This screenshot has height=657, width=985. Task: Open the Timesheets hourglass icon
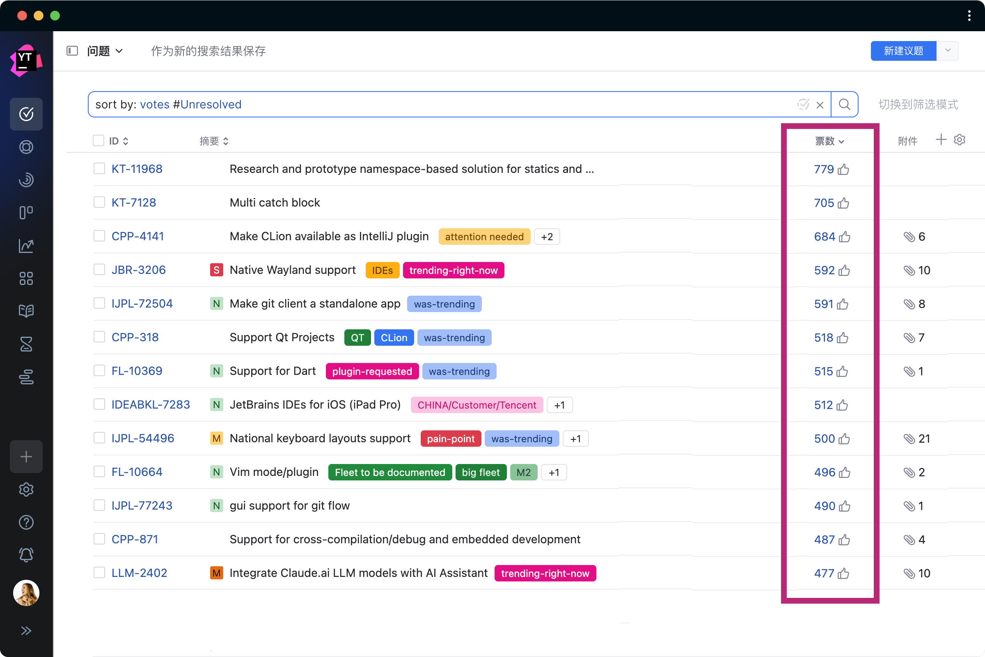[26, 344]
